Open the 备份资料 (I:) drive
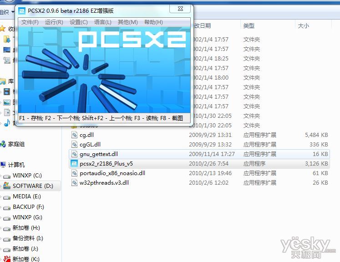340x262 pixels. [28, 238]
